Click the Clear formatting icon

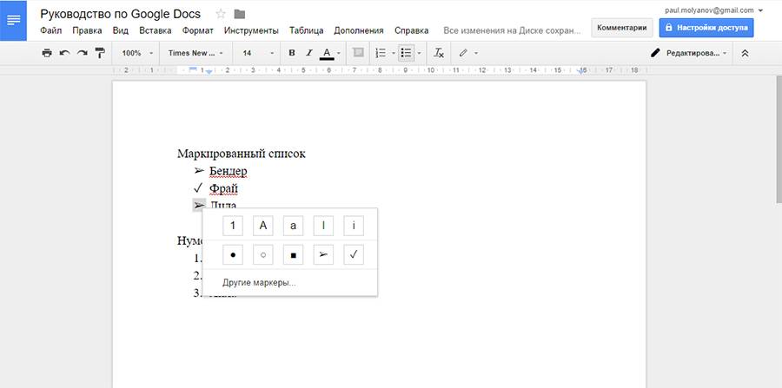coord(439,53)
